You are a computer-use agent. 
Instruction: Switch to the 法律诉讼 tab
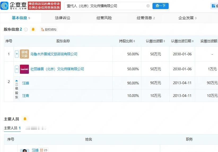point(62,18)
